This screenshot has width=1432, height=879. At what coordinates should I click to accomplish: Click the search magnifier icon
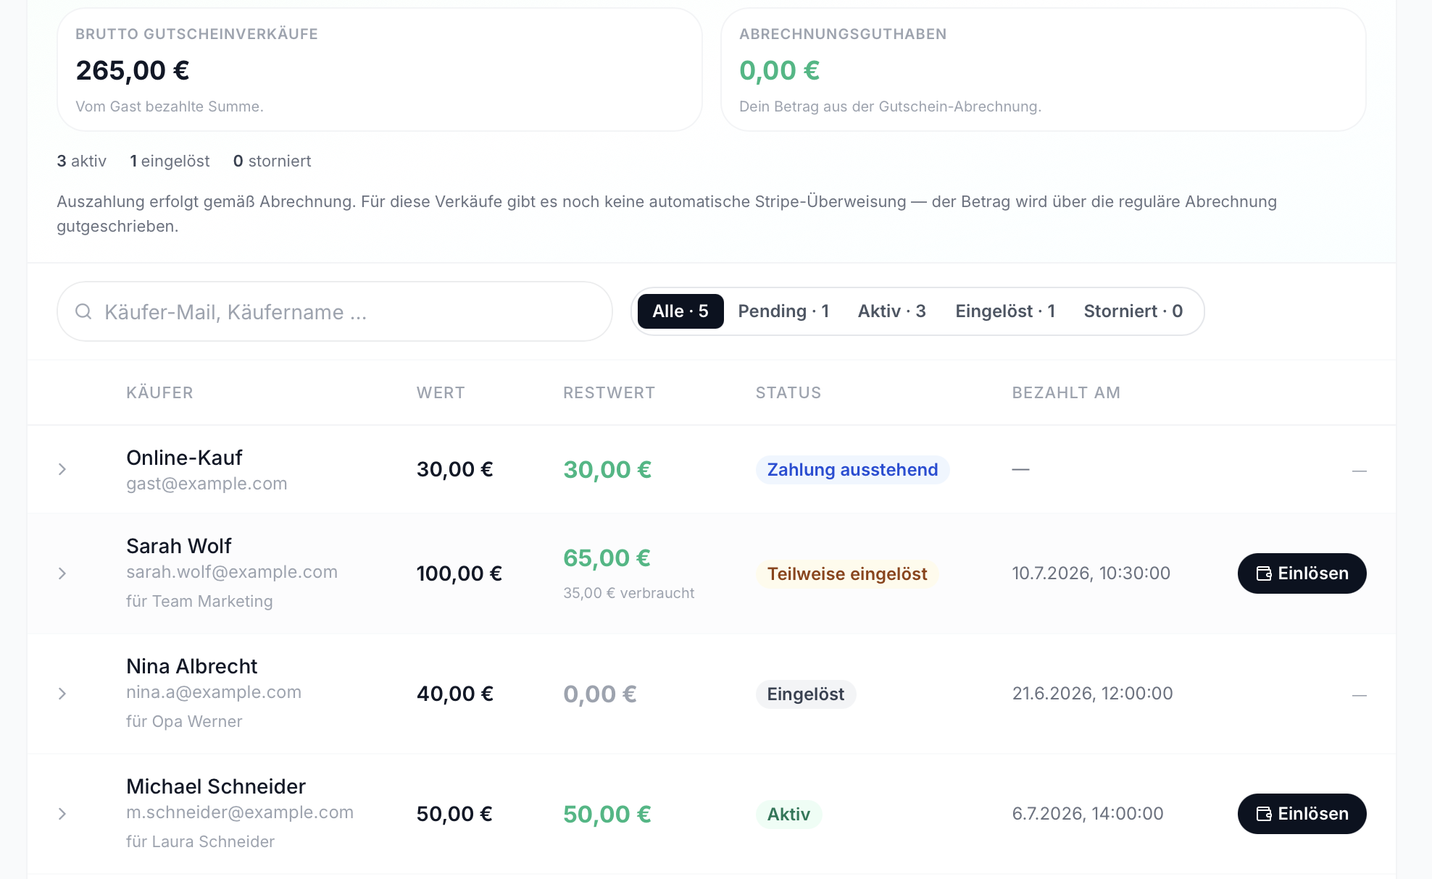(83, 311)
